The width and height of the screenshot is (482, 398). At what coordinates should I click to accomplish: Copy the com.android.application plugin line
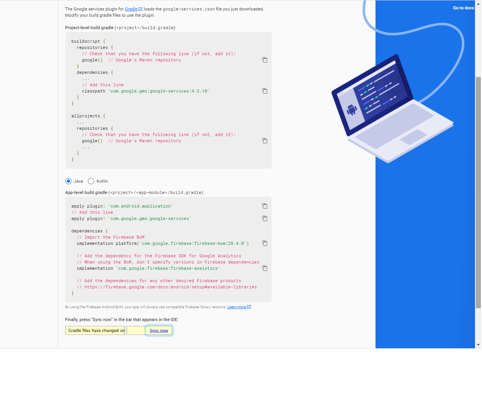pos(265,206)
